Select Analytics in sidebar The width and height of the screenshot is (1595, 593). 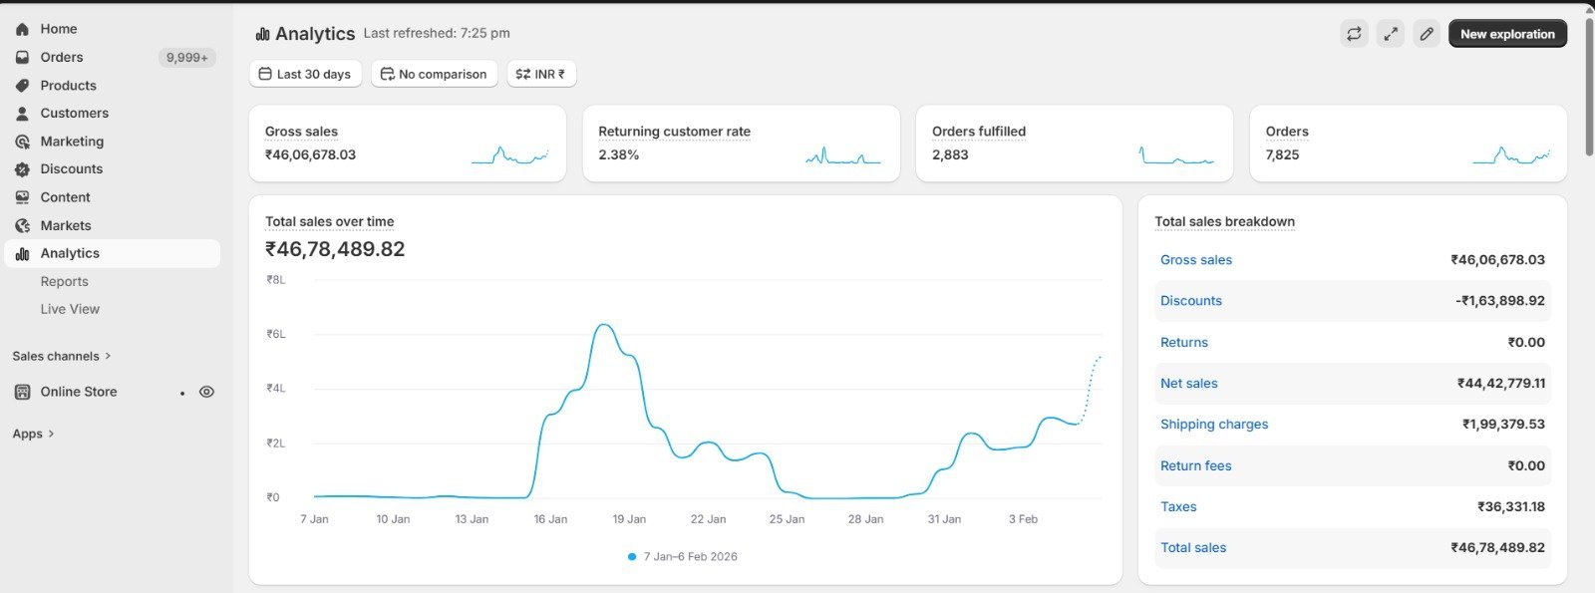tap(112, 254)
